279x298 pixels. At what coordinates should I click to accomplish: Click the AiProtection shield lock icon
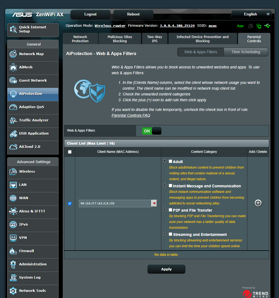click(13, 94)
